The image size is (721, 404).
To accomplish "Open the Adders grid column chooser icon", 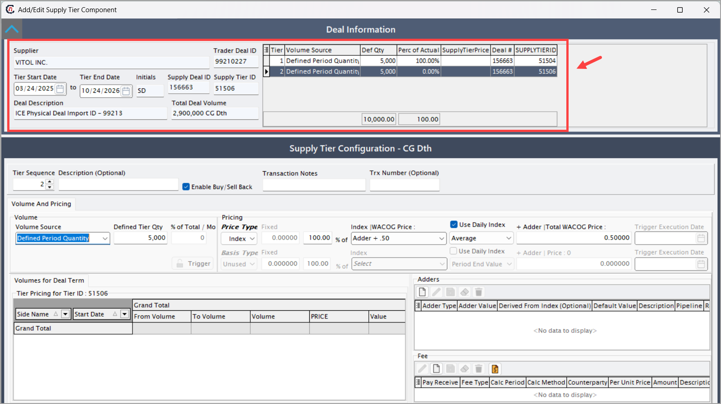I will tap(418, 306).
